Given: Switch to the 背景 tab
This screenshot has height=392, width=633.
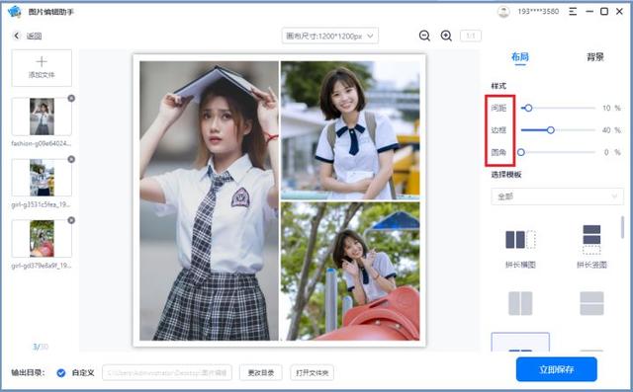Looking at the screenshot, I should (x=595, y=57).
